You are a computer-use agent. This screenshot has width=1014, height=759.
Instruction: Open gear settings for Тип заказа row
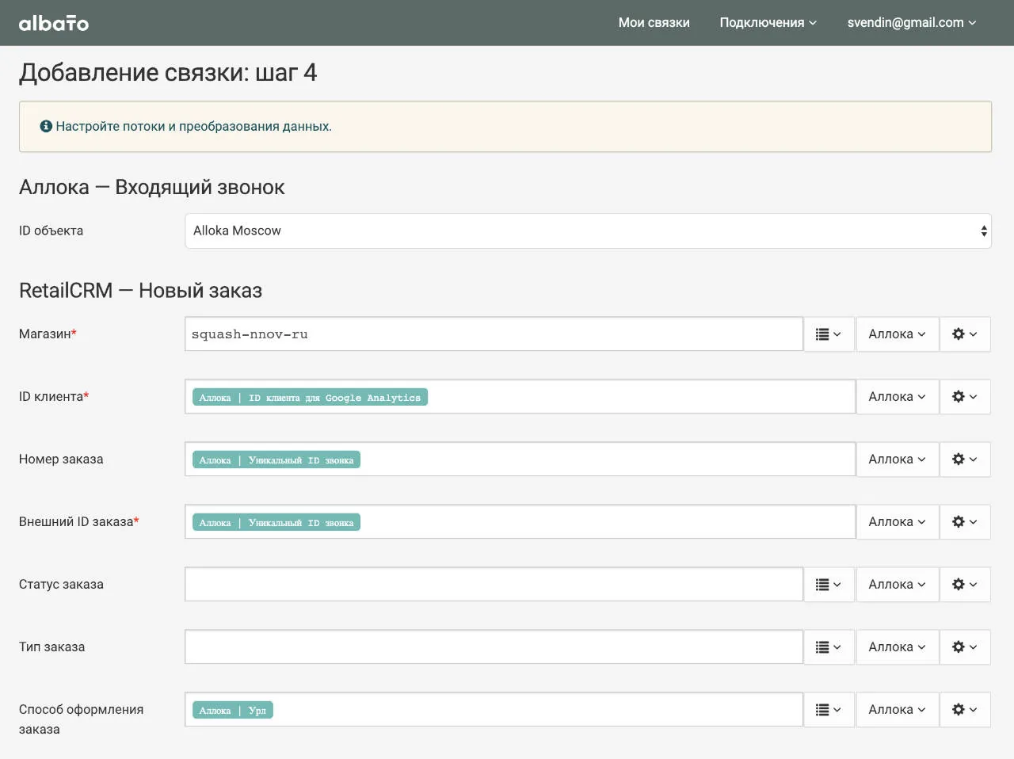click(x=965, y=647)
